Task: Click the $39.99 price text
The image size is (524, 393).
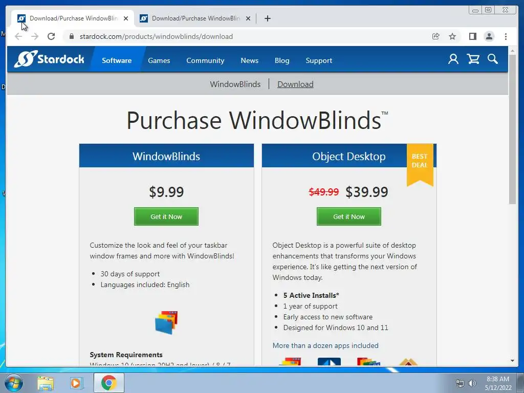Action: point(366,192)
